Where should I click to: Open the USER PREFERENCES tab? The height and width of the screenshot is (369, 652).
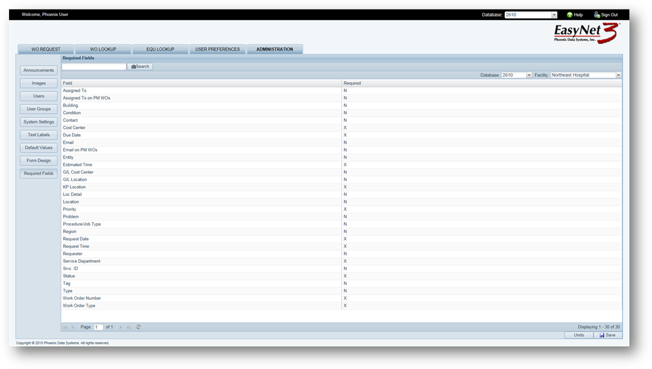(x=217, y=49)
